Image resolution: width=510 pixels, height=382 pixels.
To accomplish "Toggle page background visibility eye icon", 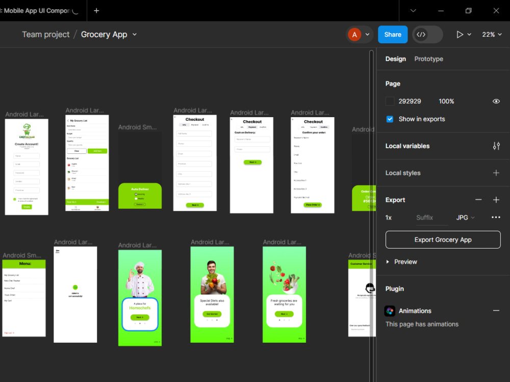I will coord(496,101).
